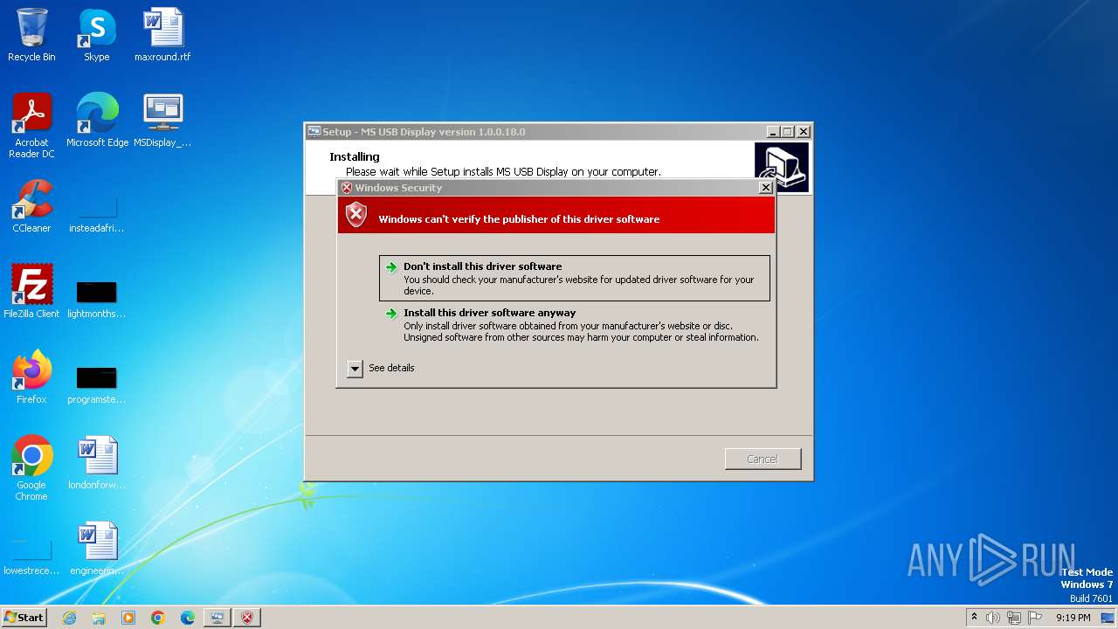The image size is (1118, 629).
Task: Click the Chrome taskbar icon
Action: [158, 618]
